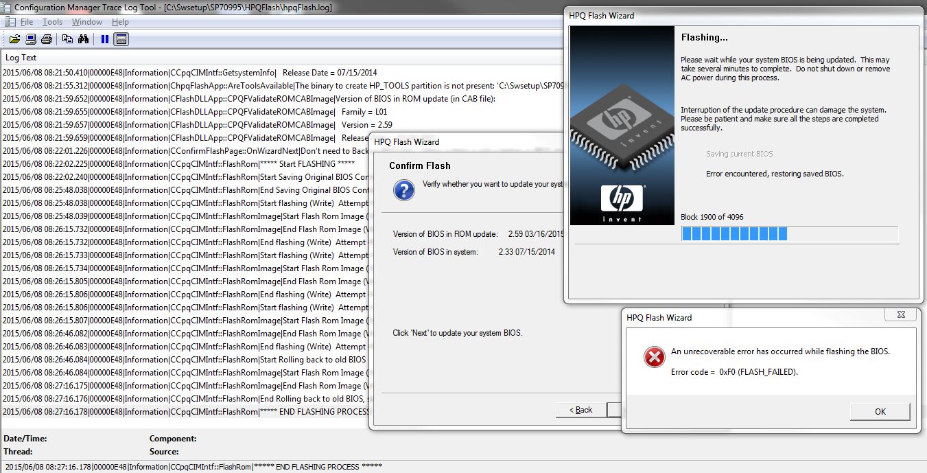Click the 'Block 1900 of 4096' text
The height and width of the screenshot is (473, 927).
click(712, 217)
